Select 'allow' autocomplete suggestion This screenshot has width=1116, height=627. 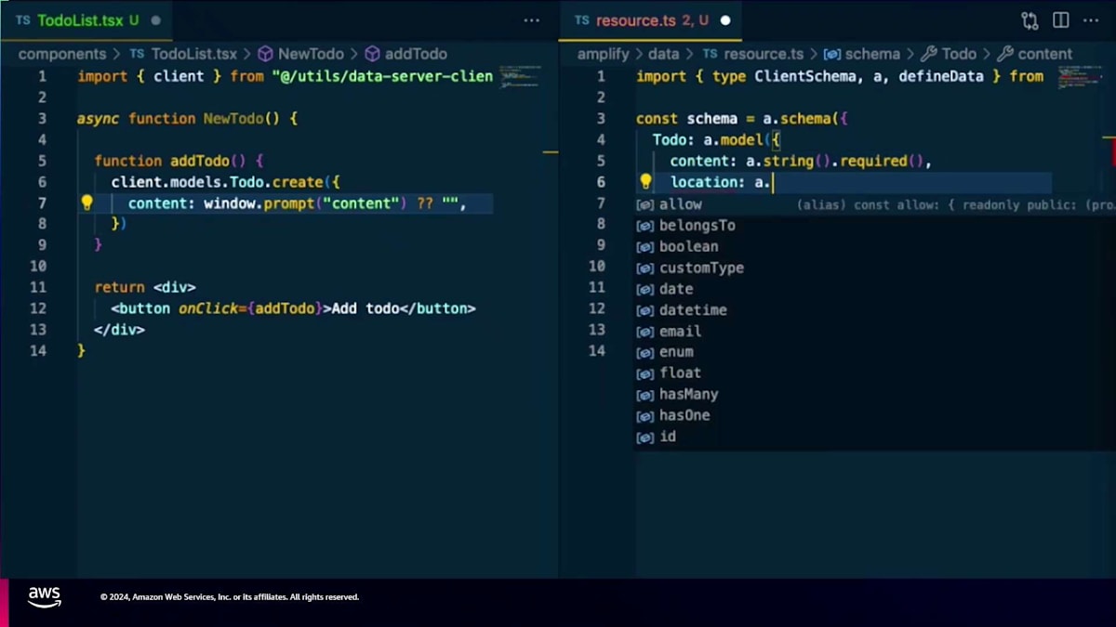click(875, 204)
